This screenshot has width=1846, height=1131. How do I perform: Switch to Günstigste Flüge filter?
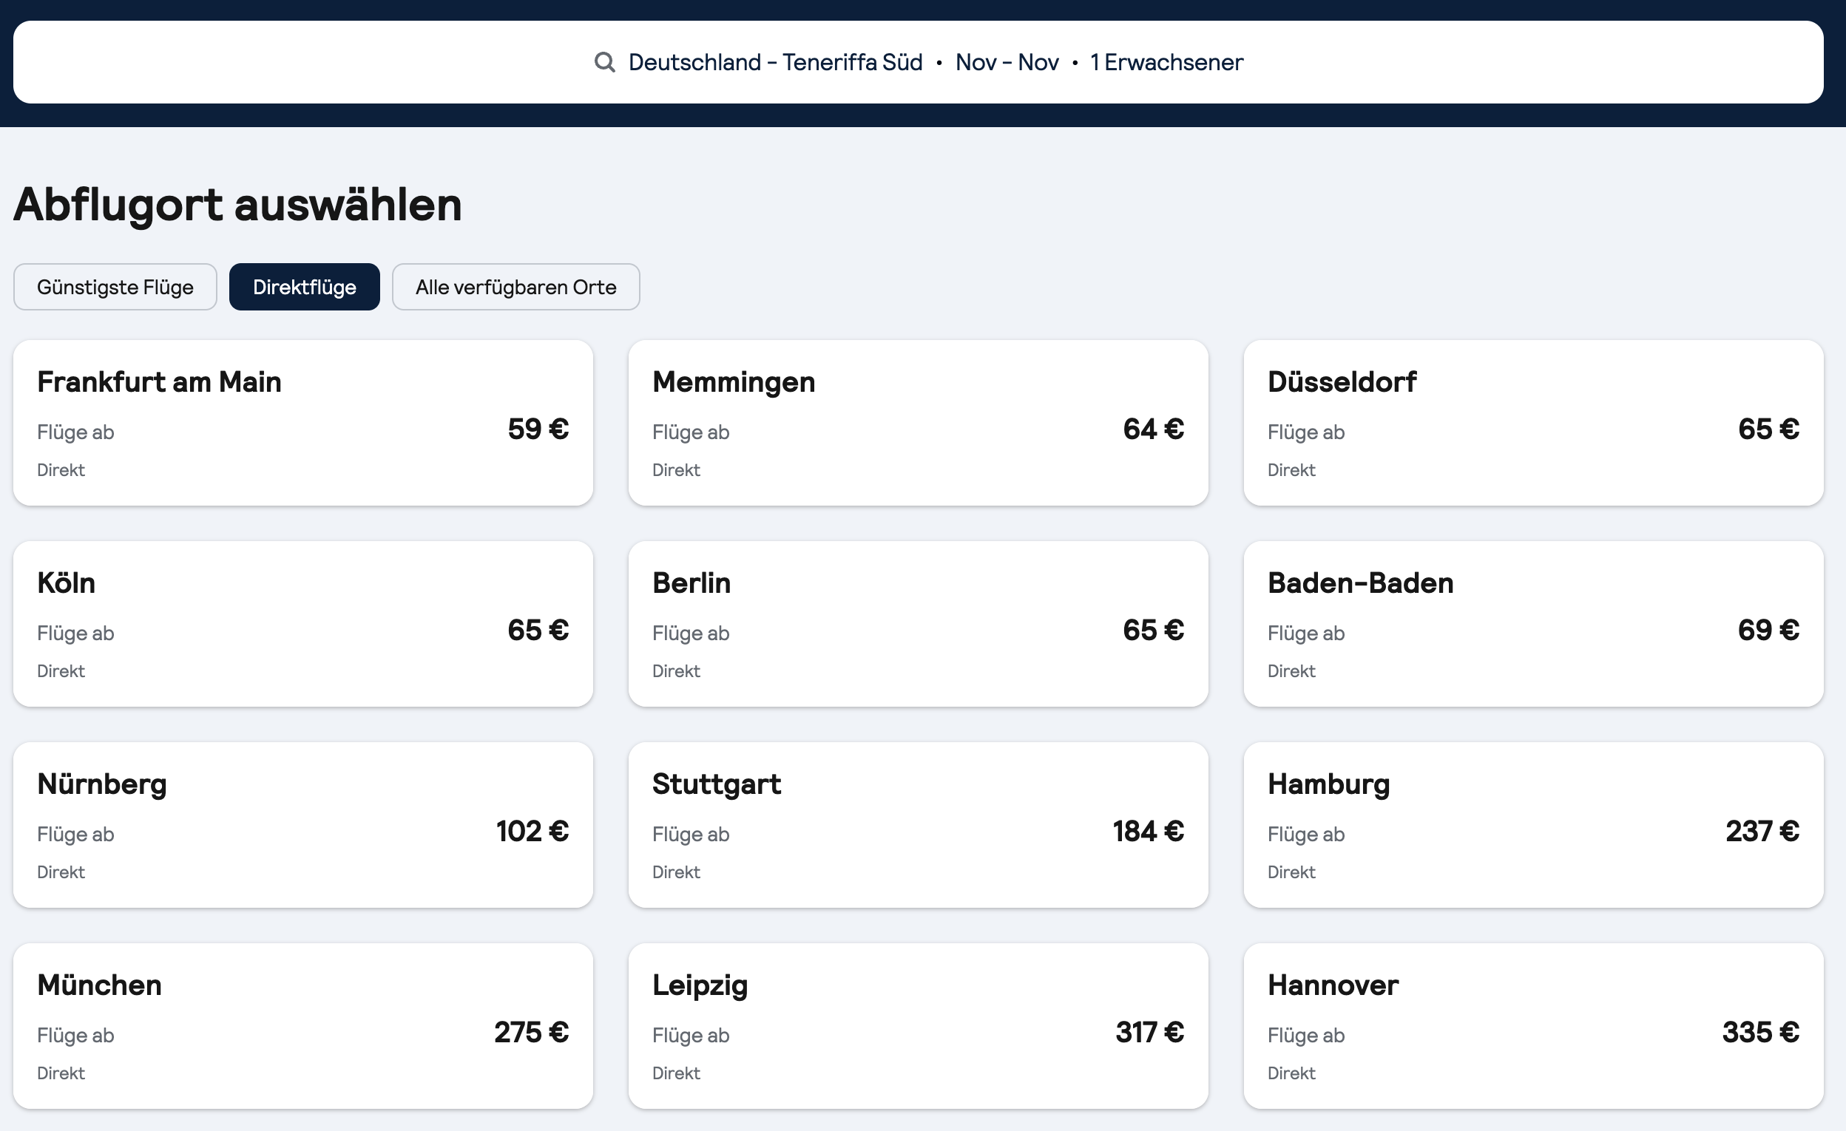[115, 287]
